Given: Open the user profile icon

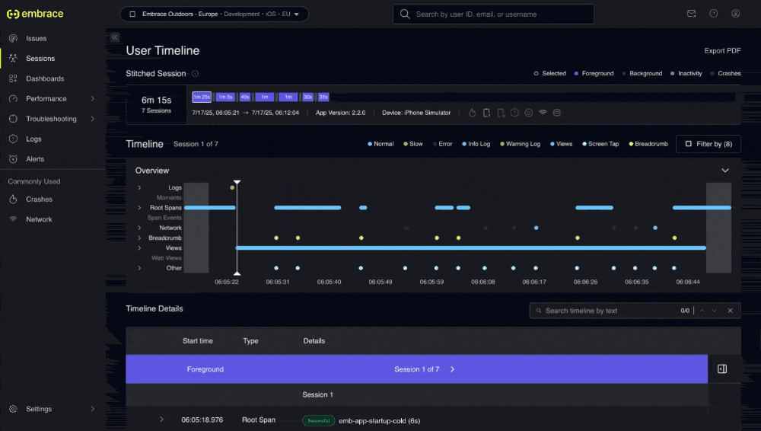Looking at the screenshot, I should point(736,14).
